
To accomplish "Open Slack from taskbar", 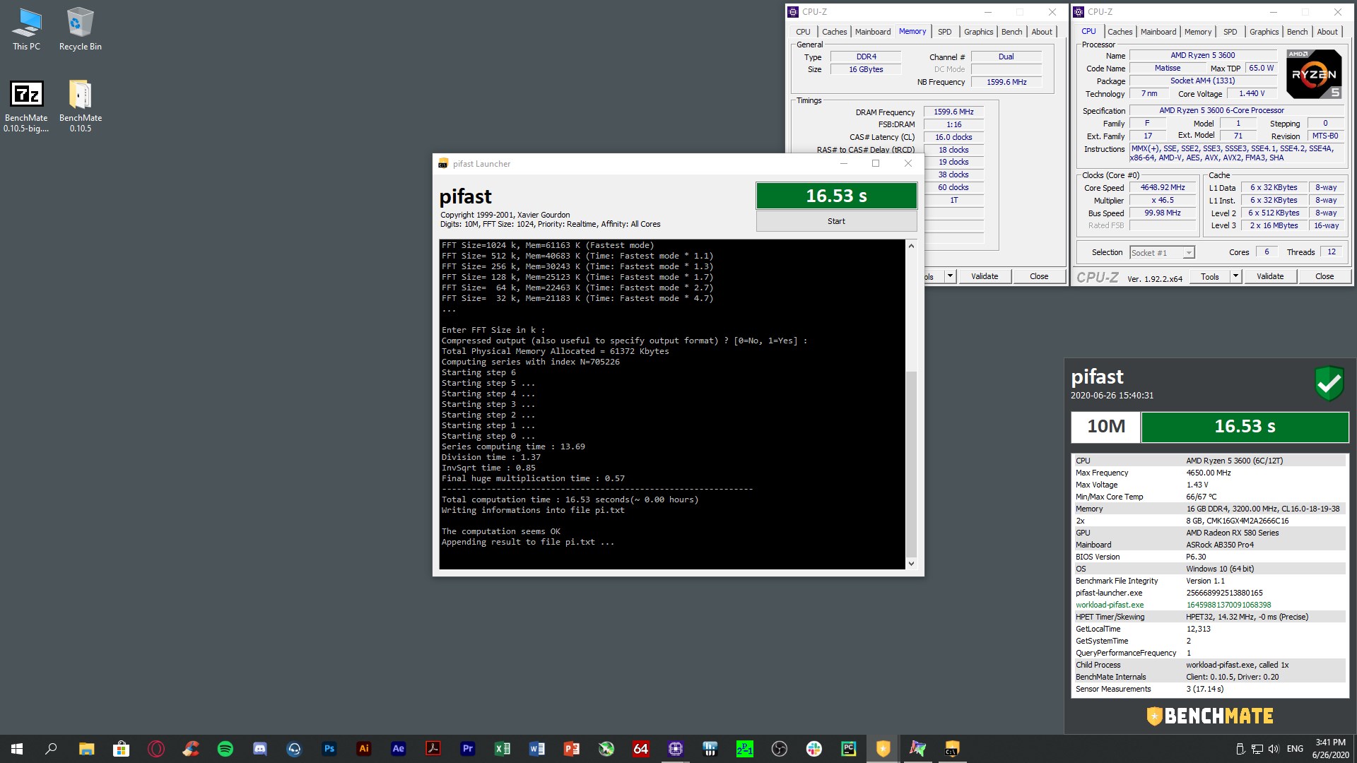I will click(813, 749).
